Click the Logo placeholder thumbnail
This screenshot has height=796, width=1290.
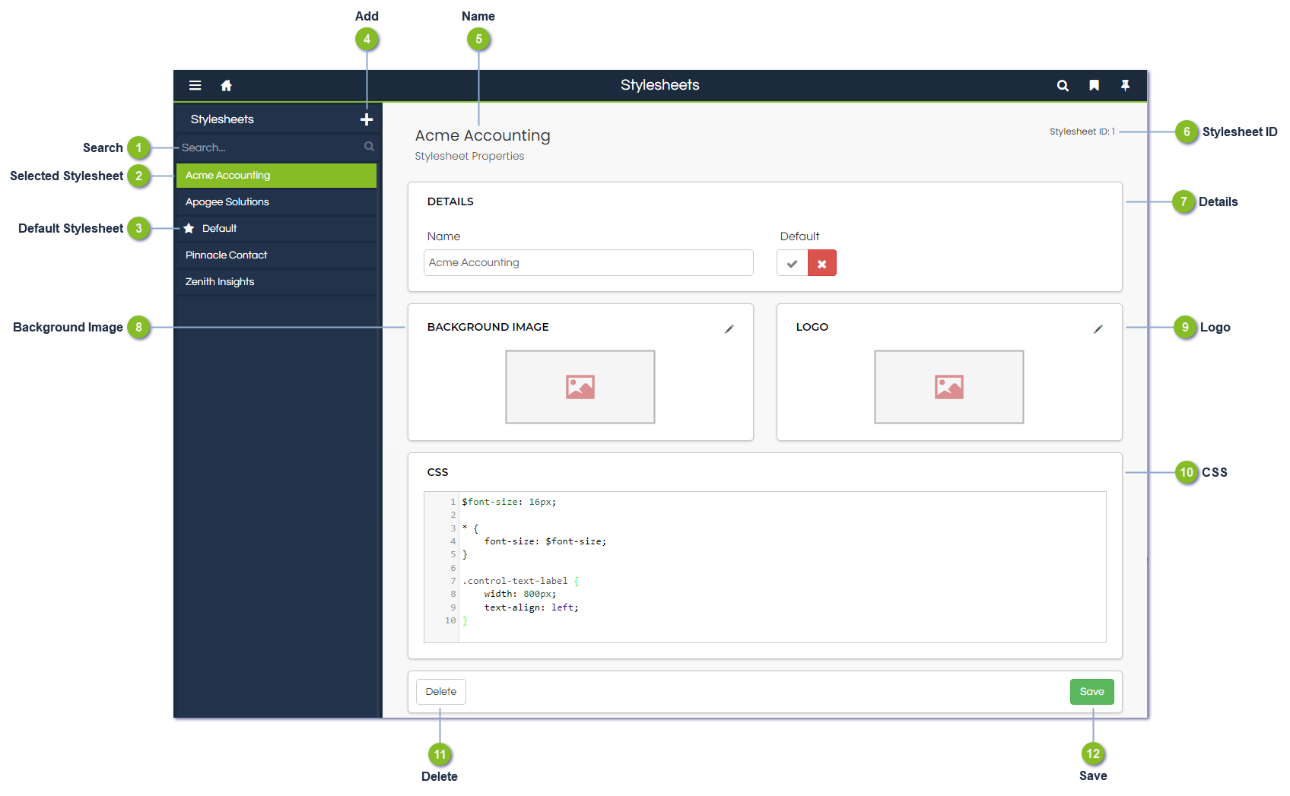coord(949,387)
